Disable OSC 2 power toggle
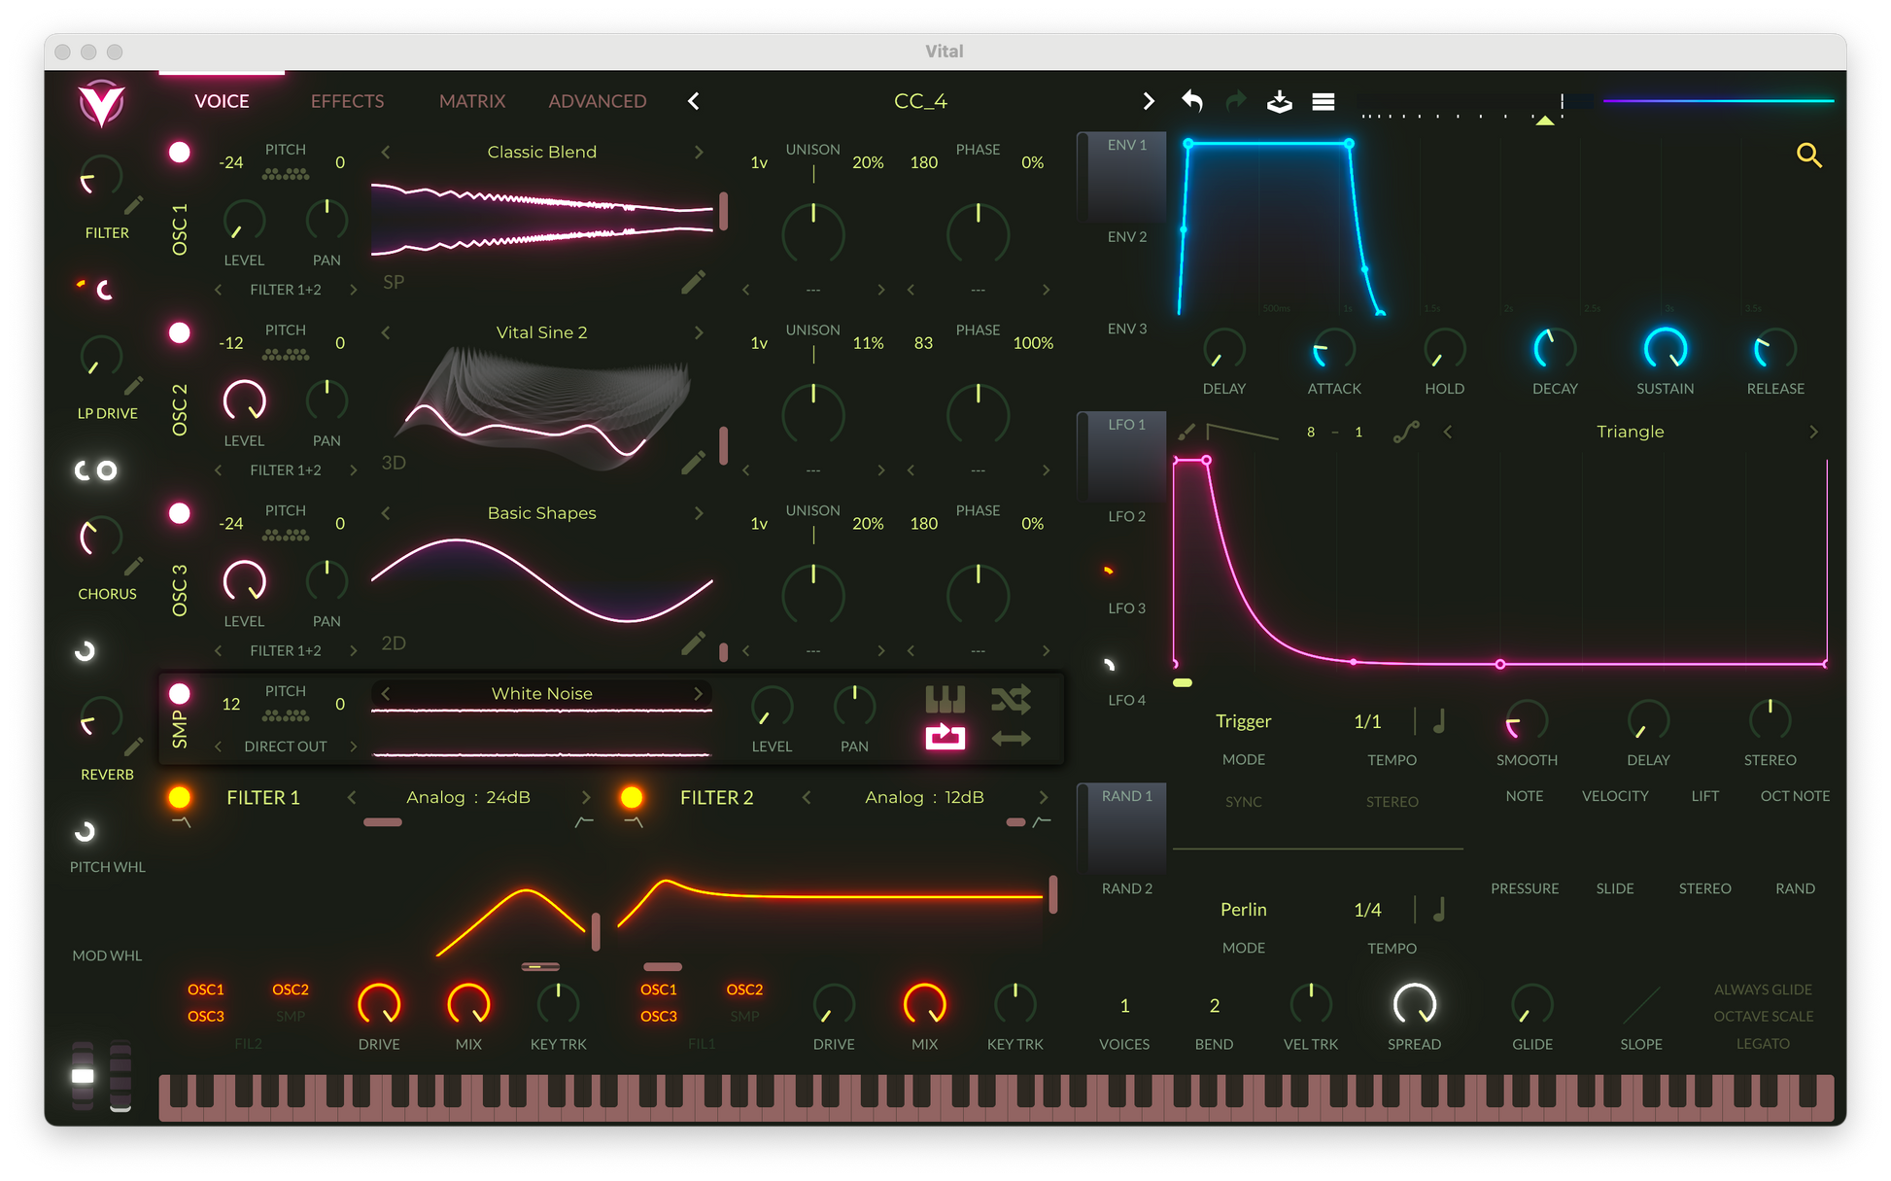 click(180, 333)
